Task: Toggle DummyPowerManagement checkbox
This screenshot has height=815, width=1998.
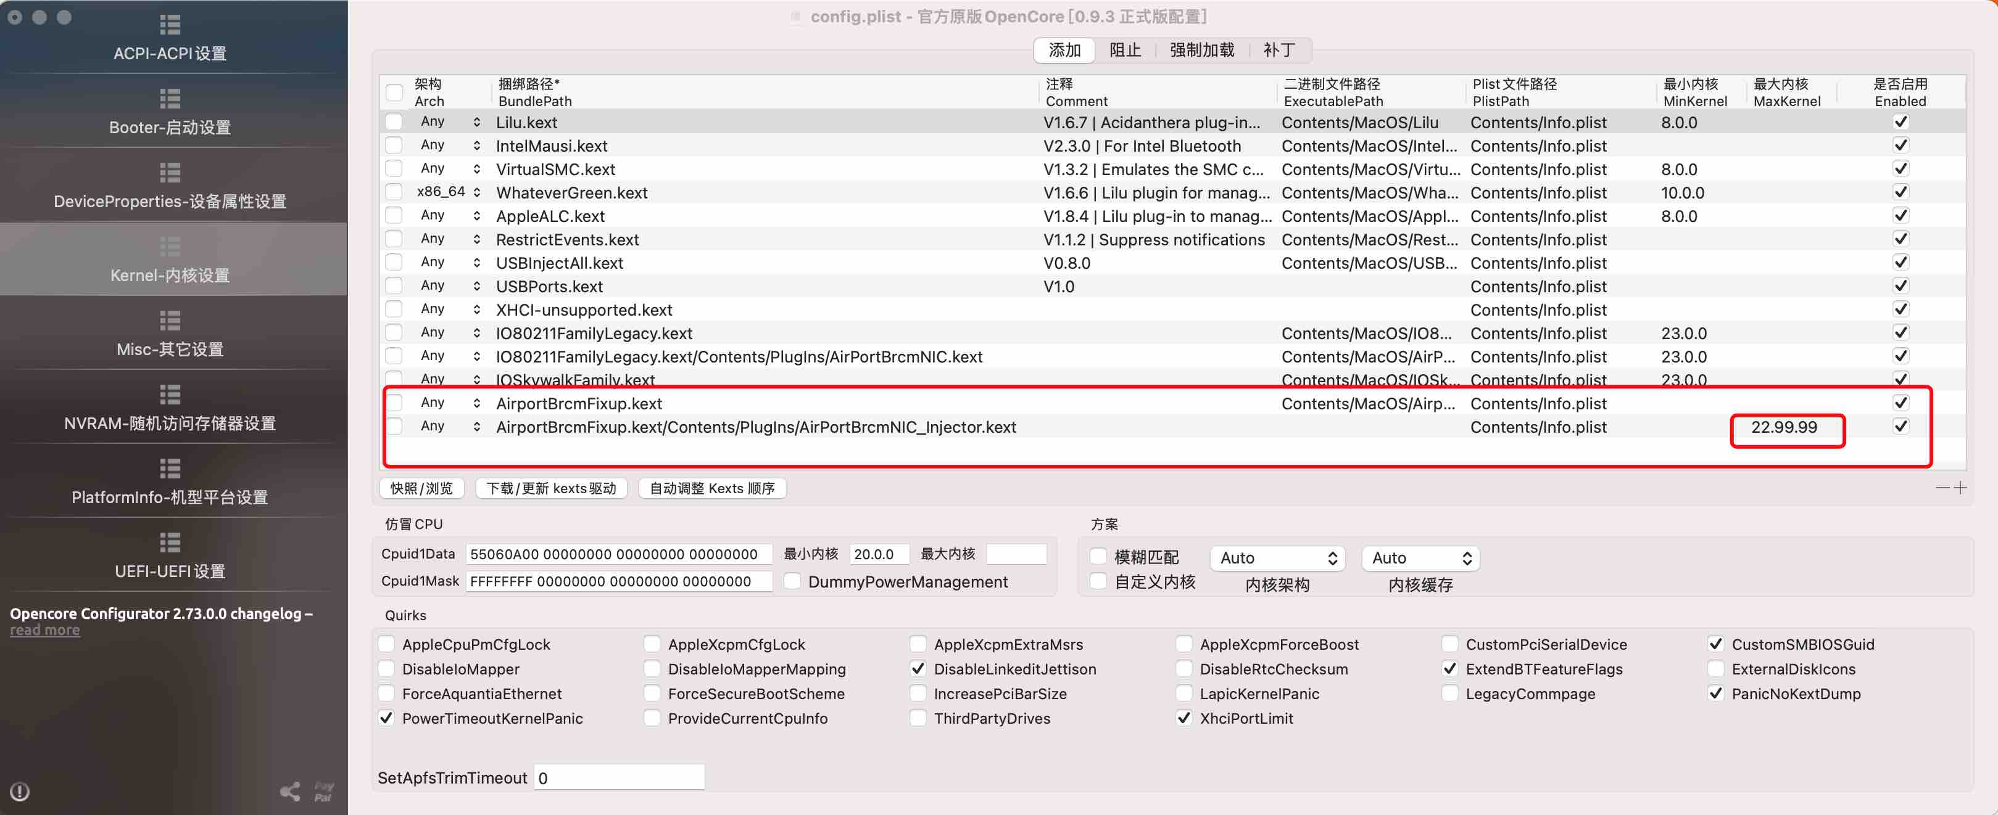Action: [x=792, y=581]
